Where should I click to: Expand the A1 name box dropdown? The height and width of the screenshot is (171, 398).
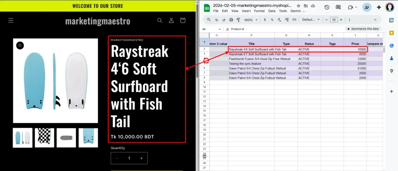point(220,29)
